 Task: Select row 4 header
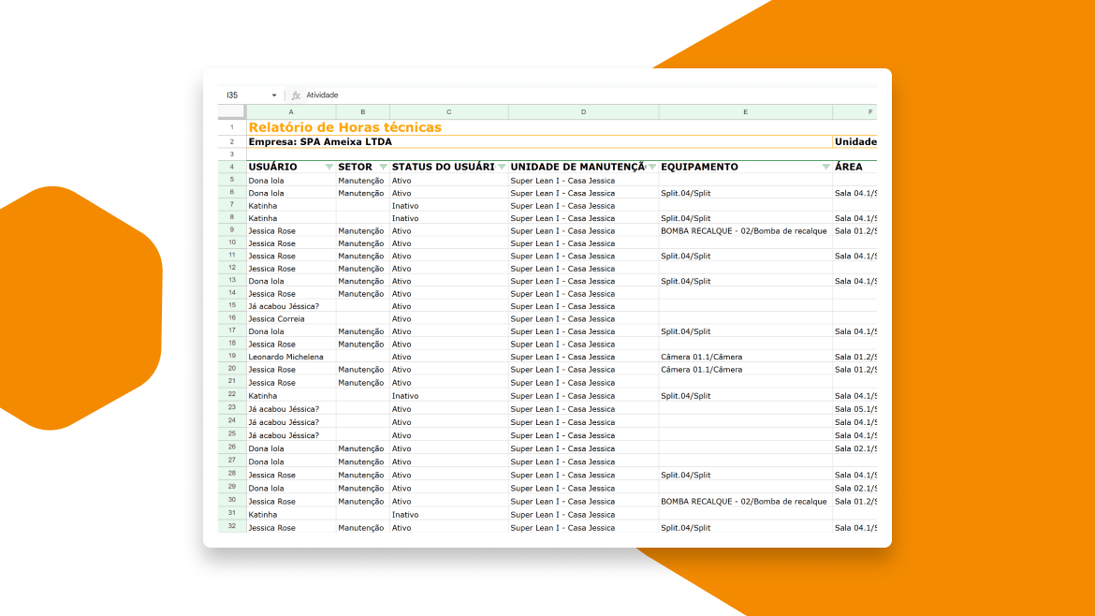click(232, 167)
